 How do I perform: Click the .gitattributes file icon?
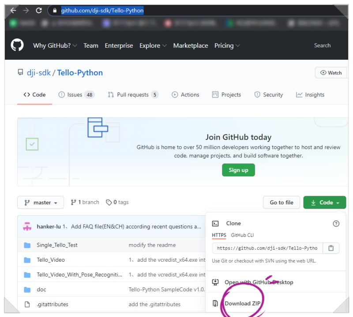coord(27,304)
